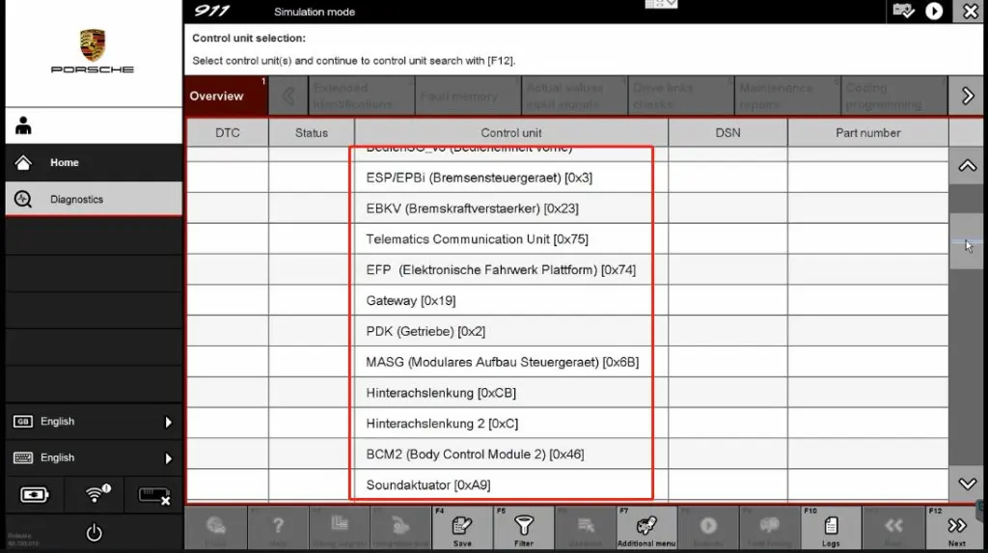Open the Additional menu (F7)
Image resolution: width=988 pixels, height=553 pixels.
[x=646, y=528]
